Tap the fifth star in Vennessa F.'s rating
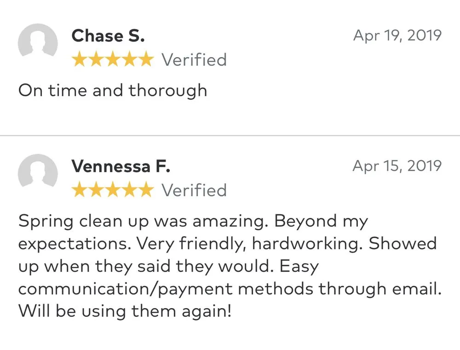This screenshot has width=460, height=350. pos(145,190)
